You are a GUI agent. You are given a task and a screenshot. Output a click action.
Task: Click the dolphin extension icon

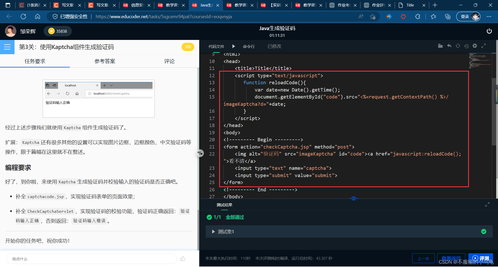pos(389,17)
